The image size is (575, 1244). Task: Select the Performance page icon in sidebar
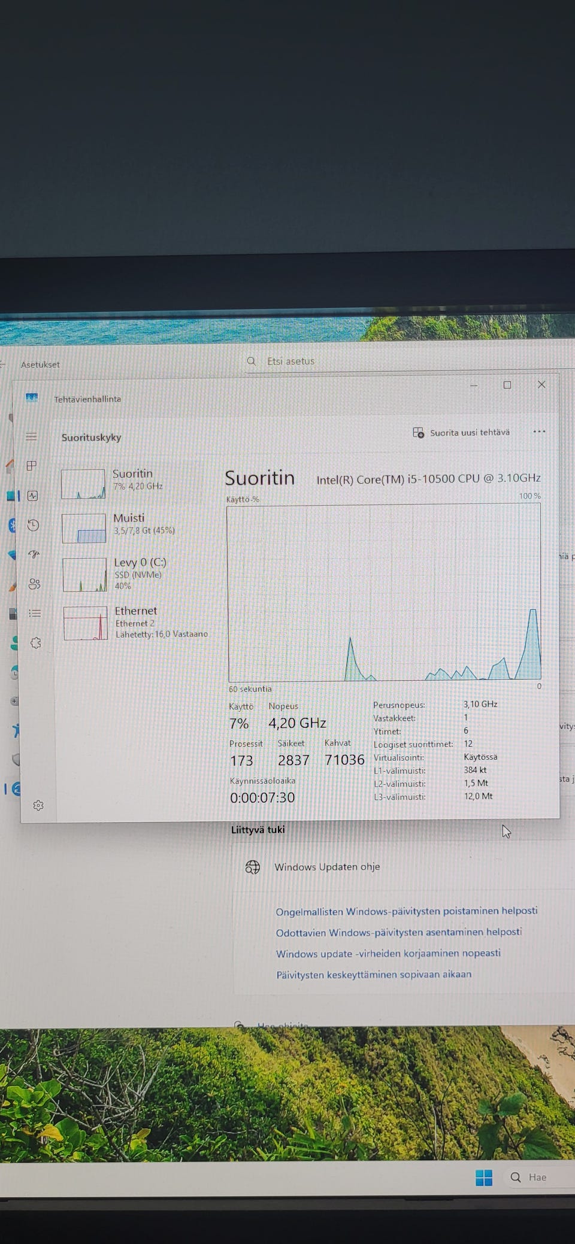32,496
